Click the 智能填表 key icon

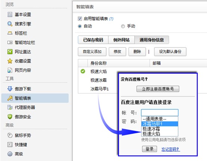[x=10, y=98]
